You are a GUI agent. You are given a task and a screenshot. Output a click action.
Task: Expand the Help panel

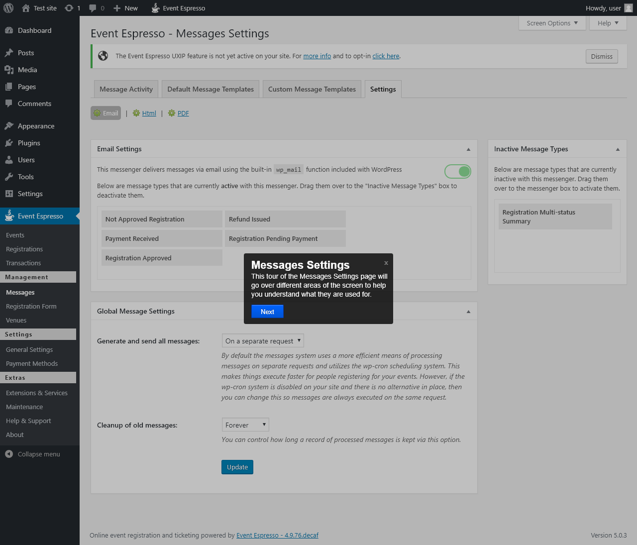coord(608,23)
